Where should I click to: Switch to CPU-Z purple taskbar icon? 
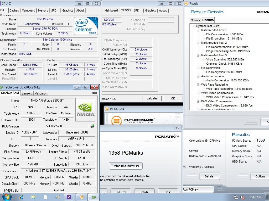[69, 197]
